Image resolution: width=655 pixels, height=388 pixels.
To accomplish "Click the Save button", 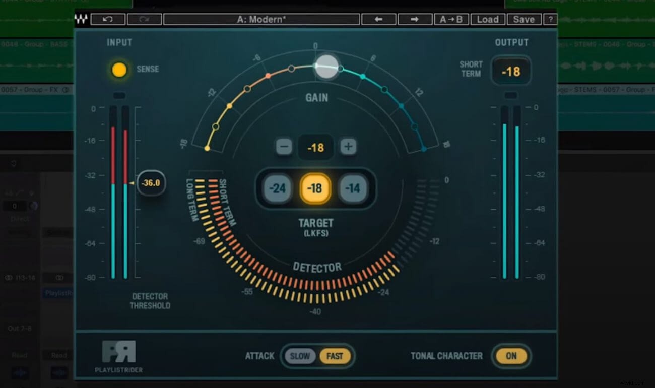I will tap(523, 19).
